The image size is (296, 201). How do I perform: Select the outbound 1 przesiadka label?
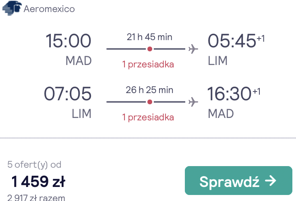(x=148, y=64)
